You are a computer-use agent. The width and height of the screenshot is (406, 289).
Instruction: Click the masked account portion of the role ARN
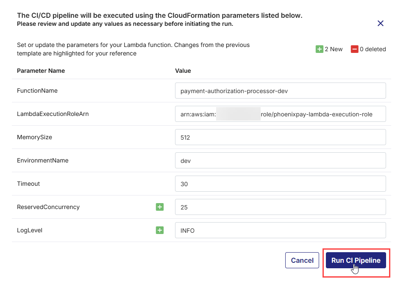tap(239, 114)
